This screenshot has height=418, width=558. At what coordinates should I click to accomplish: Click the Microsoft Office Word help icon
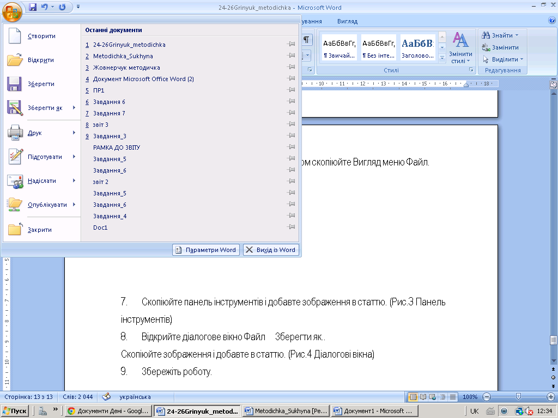(552, 21)
